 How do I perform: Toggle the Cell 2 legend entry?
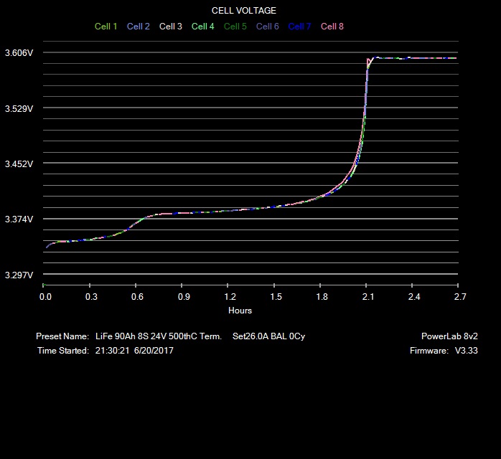coord(139,27)
